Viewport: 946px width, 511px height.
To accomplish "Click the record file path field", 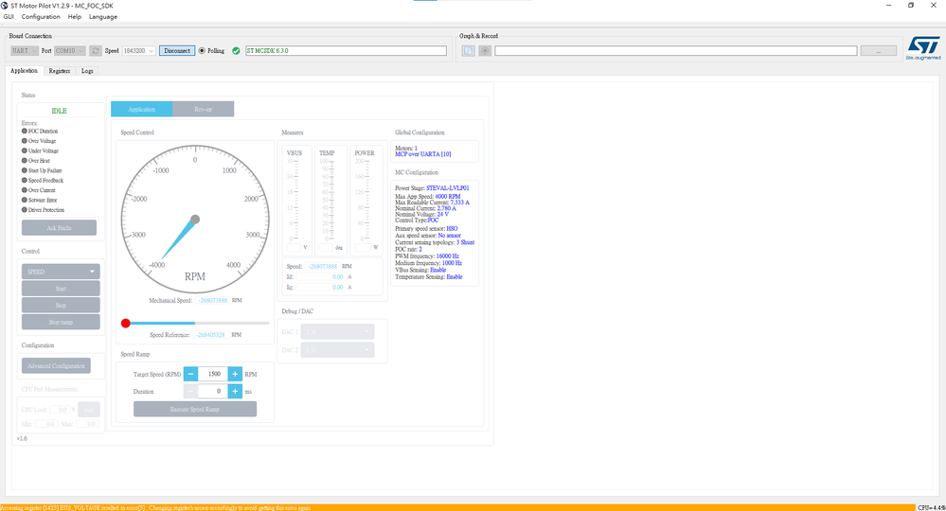I will 676,50.
